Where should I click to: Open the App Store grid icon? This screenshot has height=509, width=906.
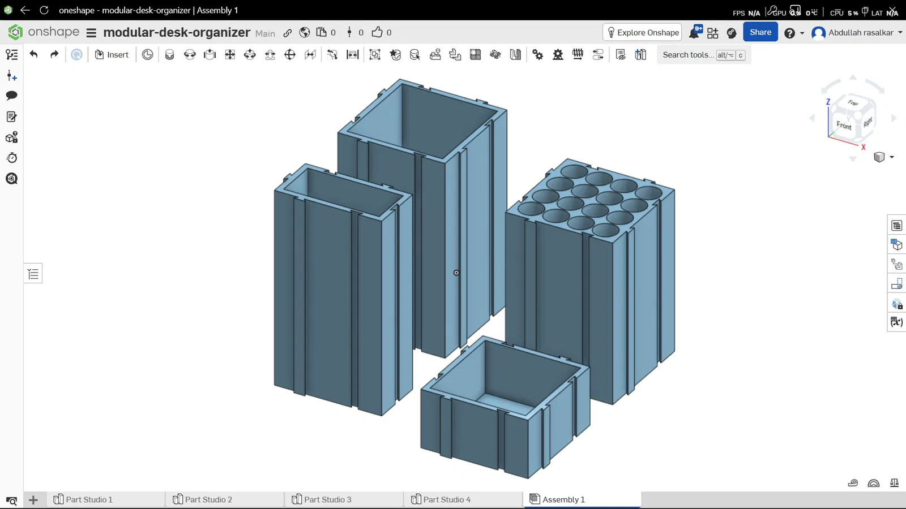(x=713, y=33)
